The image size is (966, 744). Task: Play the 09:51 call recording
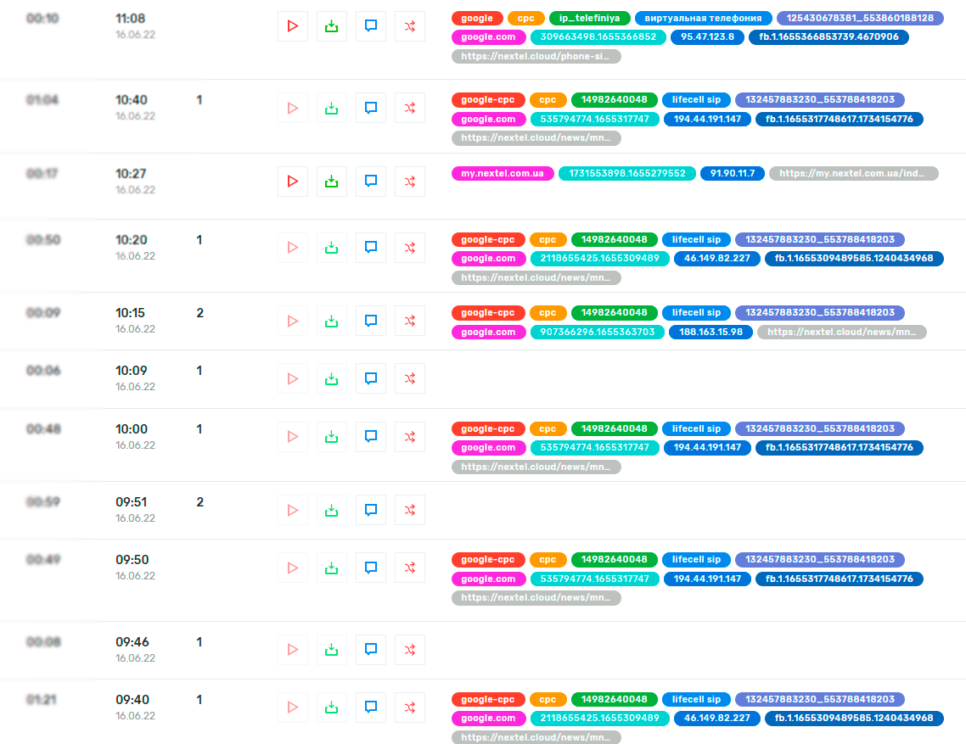[x=293, y=510]
